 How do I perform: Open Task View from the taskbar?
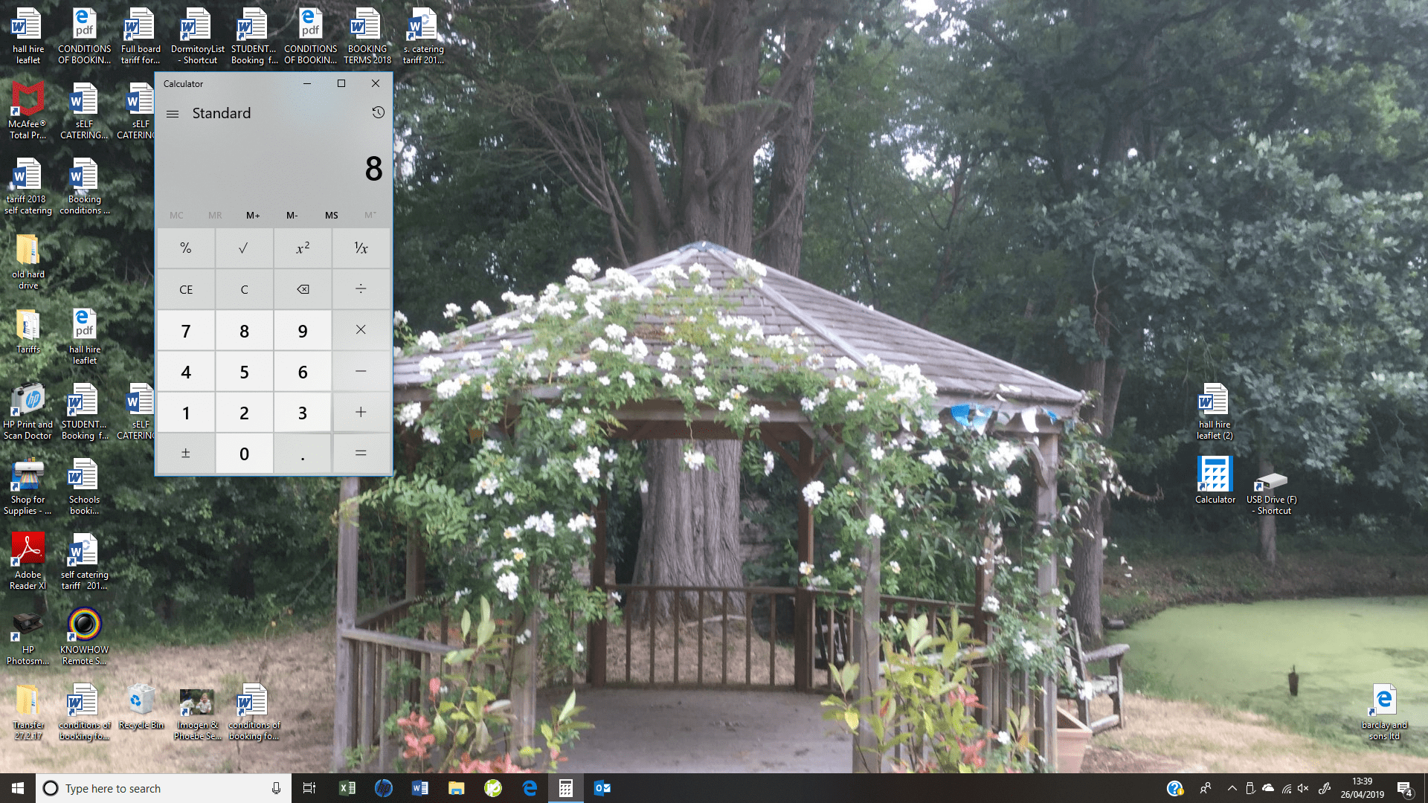[x=309, y=788]
